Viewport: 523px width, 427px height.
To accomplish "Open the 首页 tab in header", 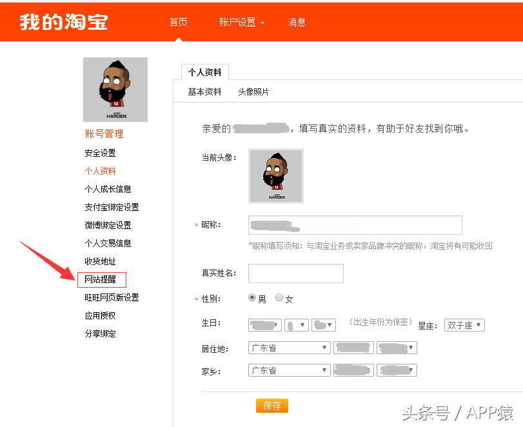I will pos(179,23).
